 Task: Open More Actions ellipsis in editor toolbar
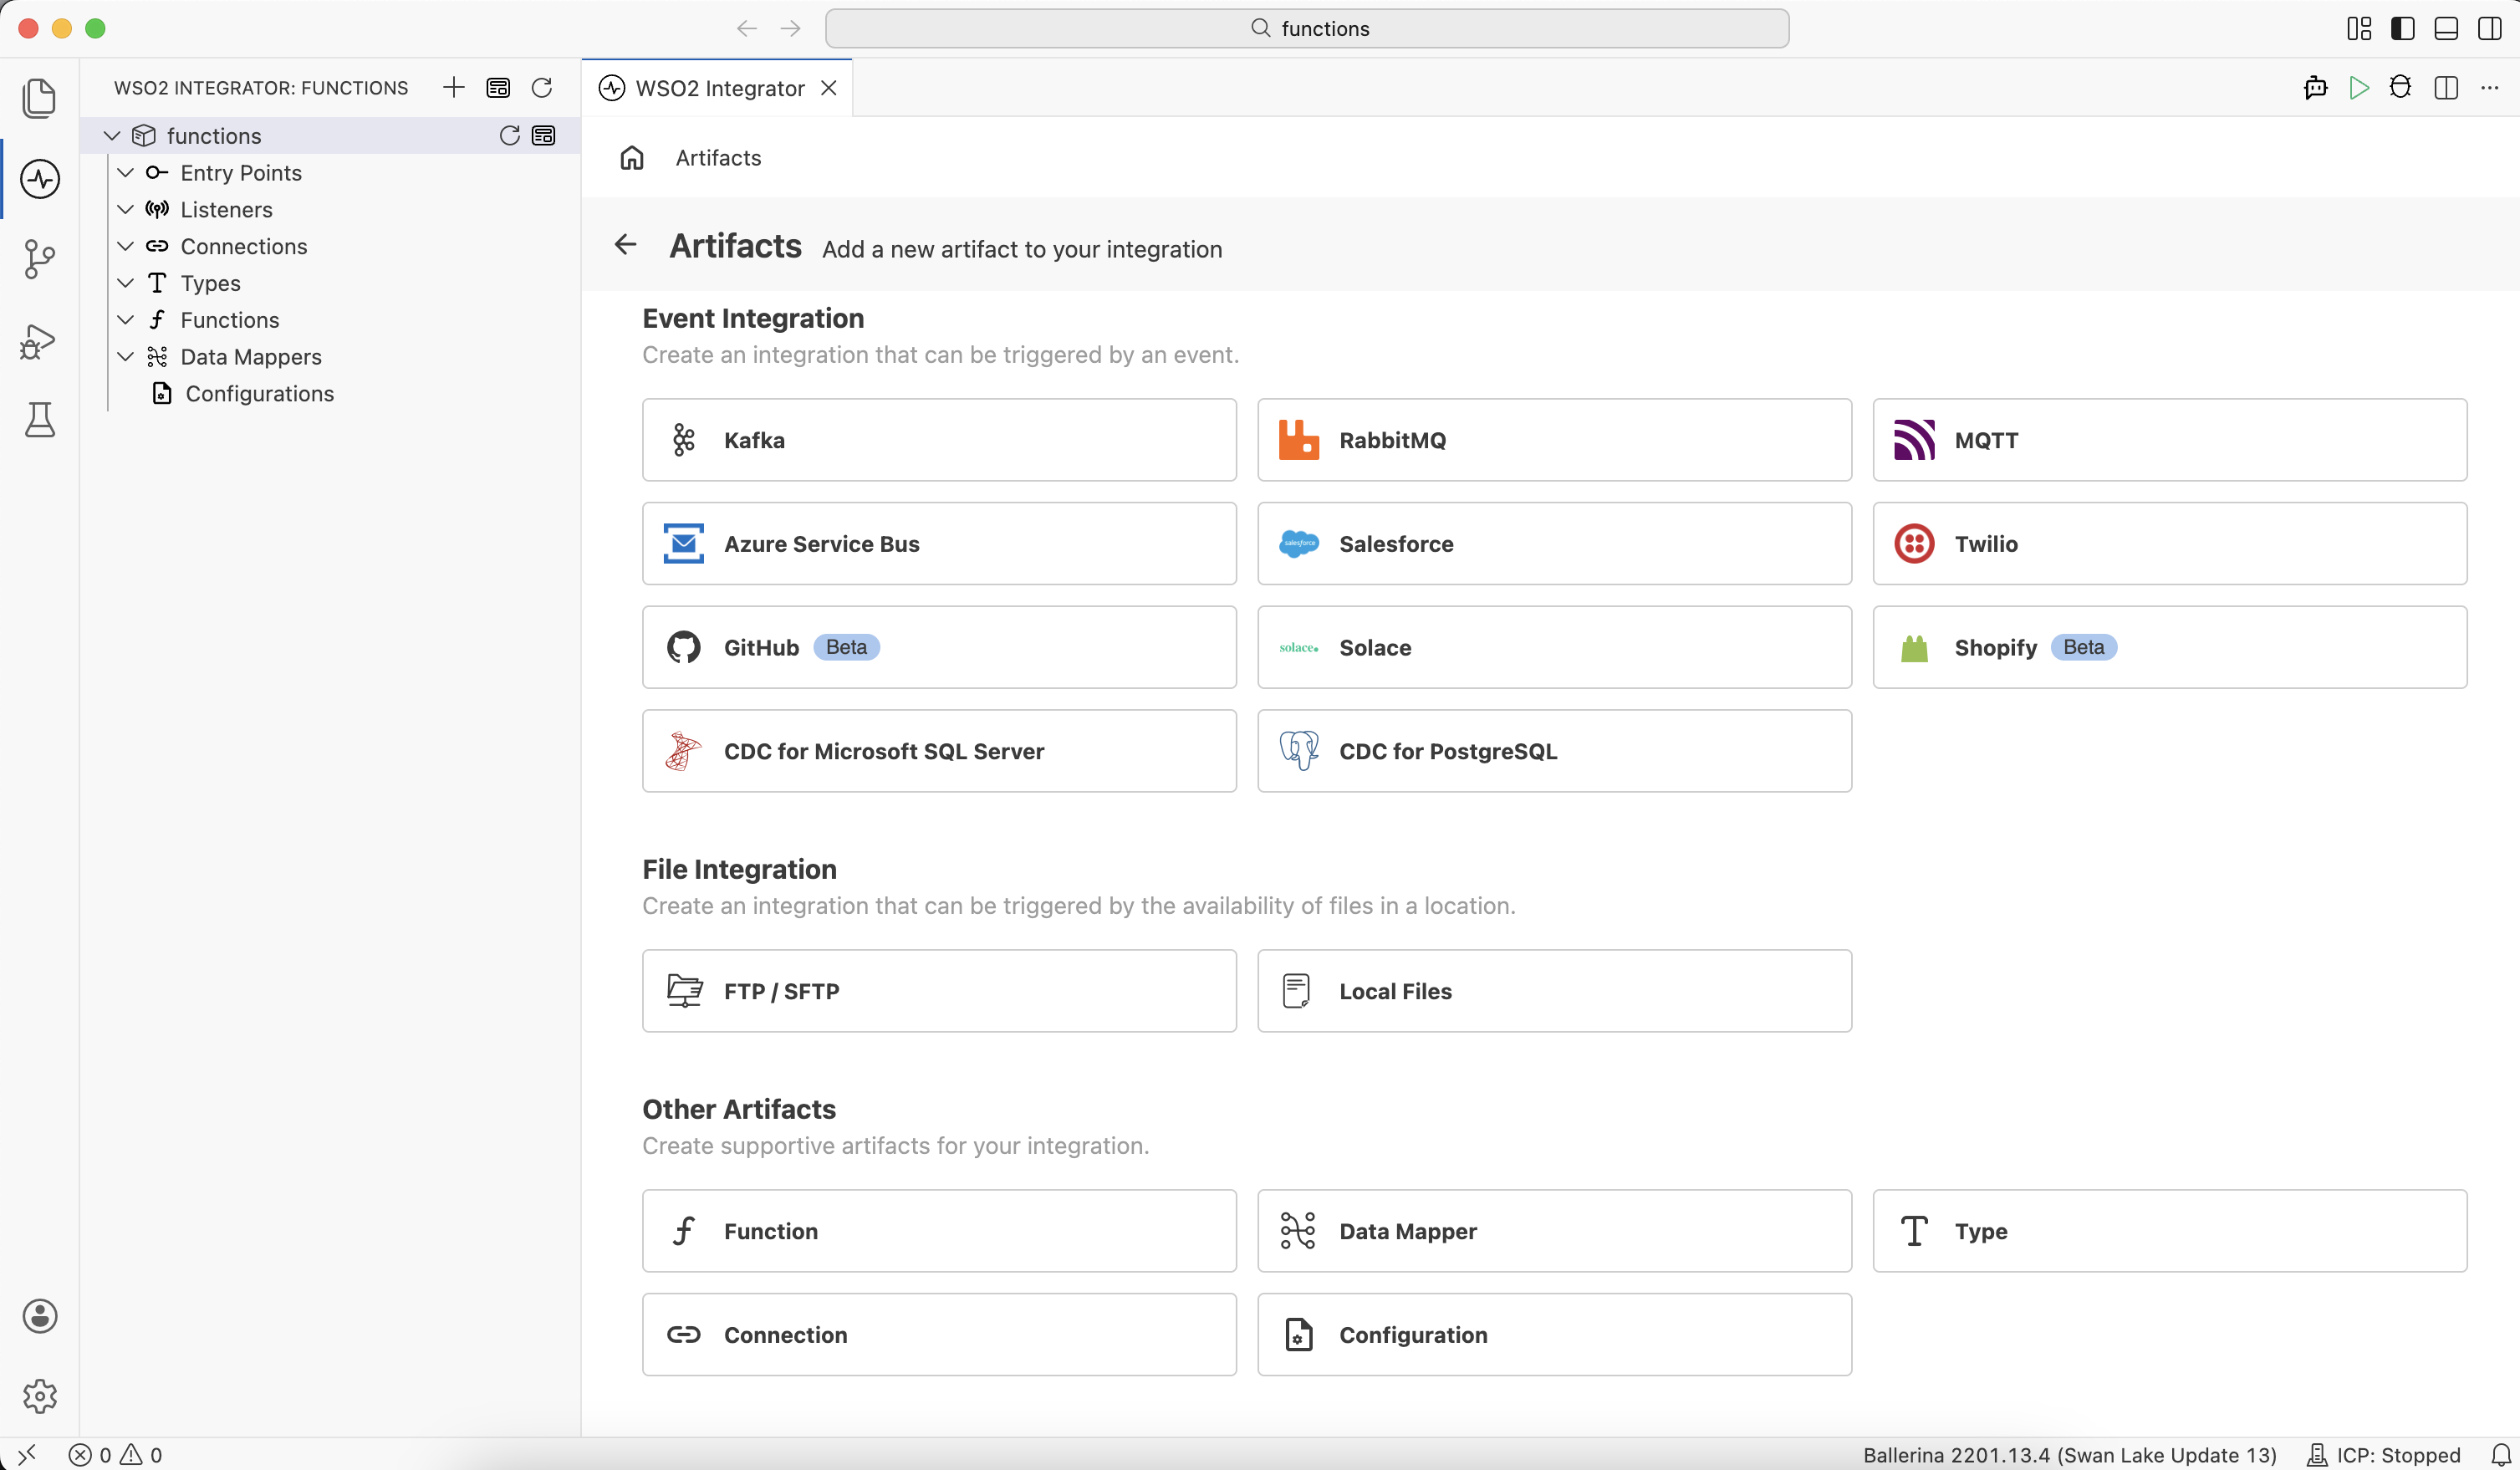click(2490, 88)
